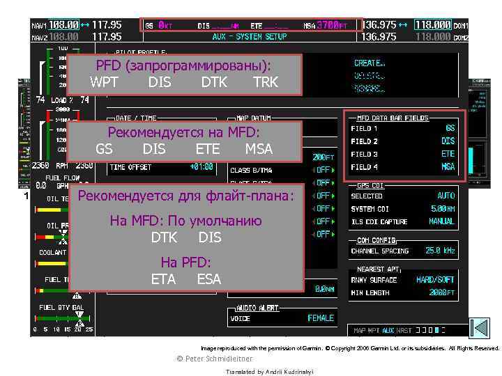Click the COOLANT temperature gauge bar

pos(52,264)
